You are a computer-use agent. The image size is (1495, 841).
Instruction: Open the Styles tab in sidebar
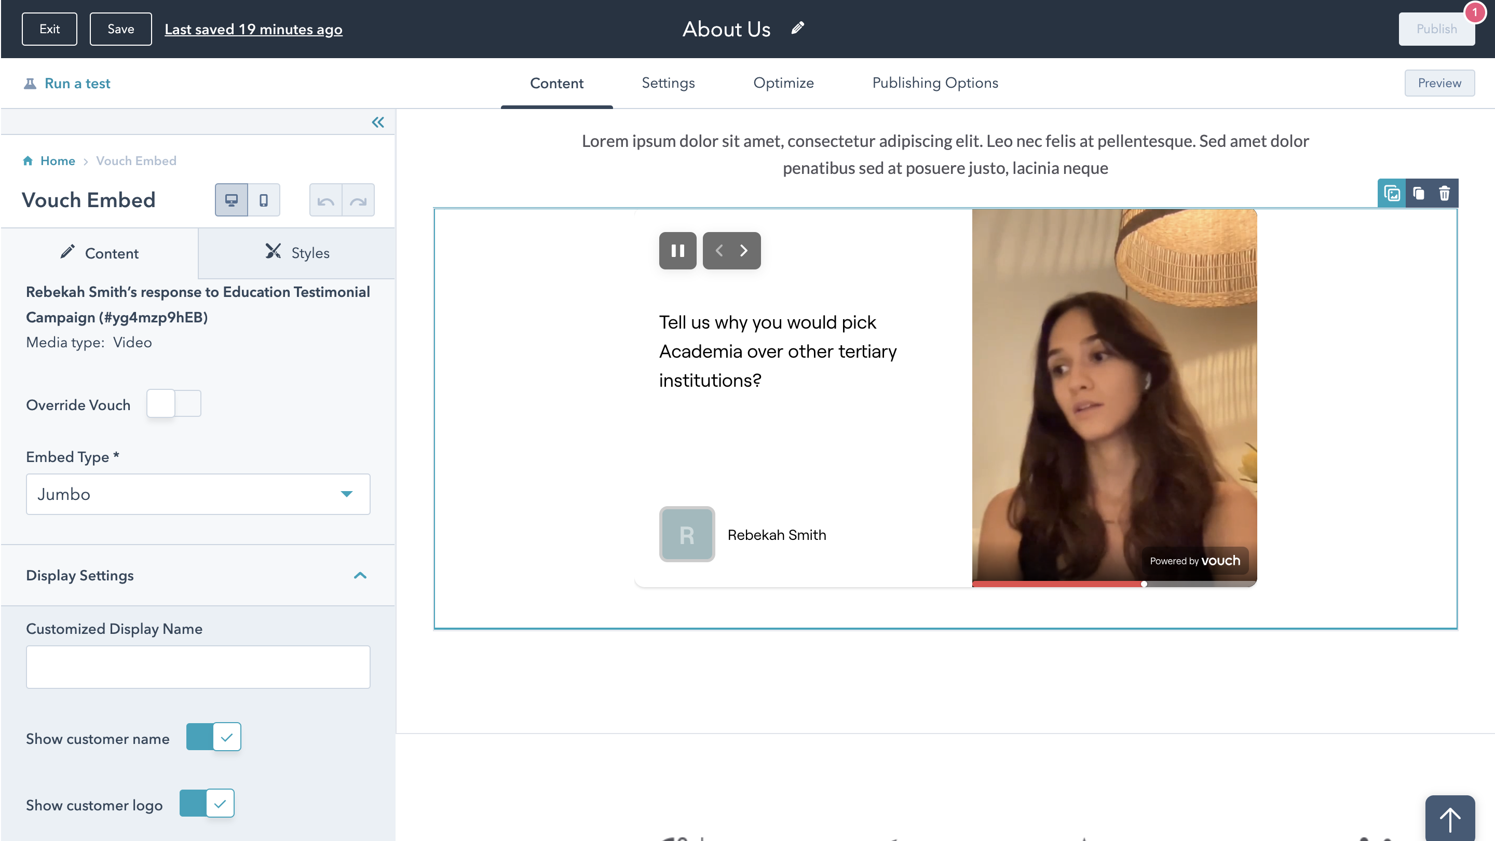pyautogui.click(x=296, y=253)
